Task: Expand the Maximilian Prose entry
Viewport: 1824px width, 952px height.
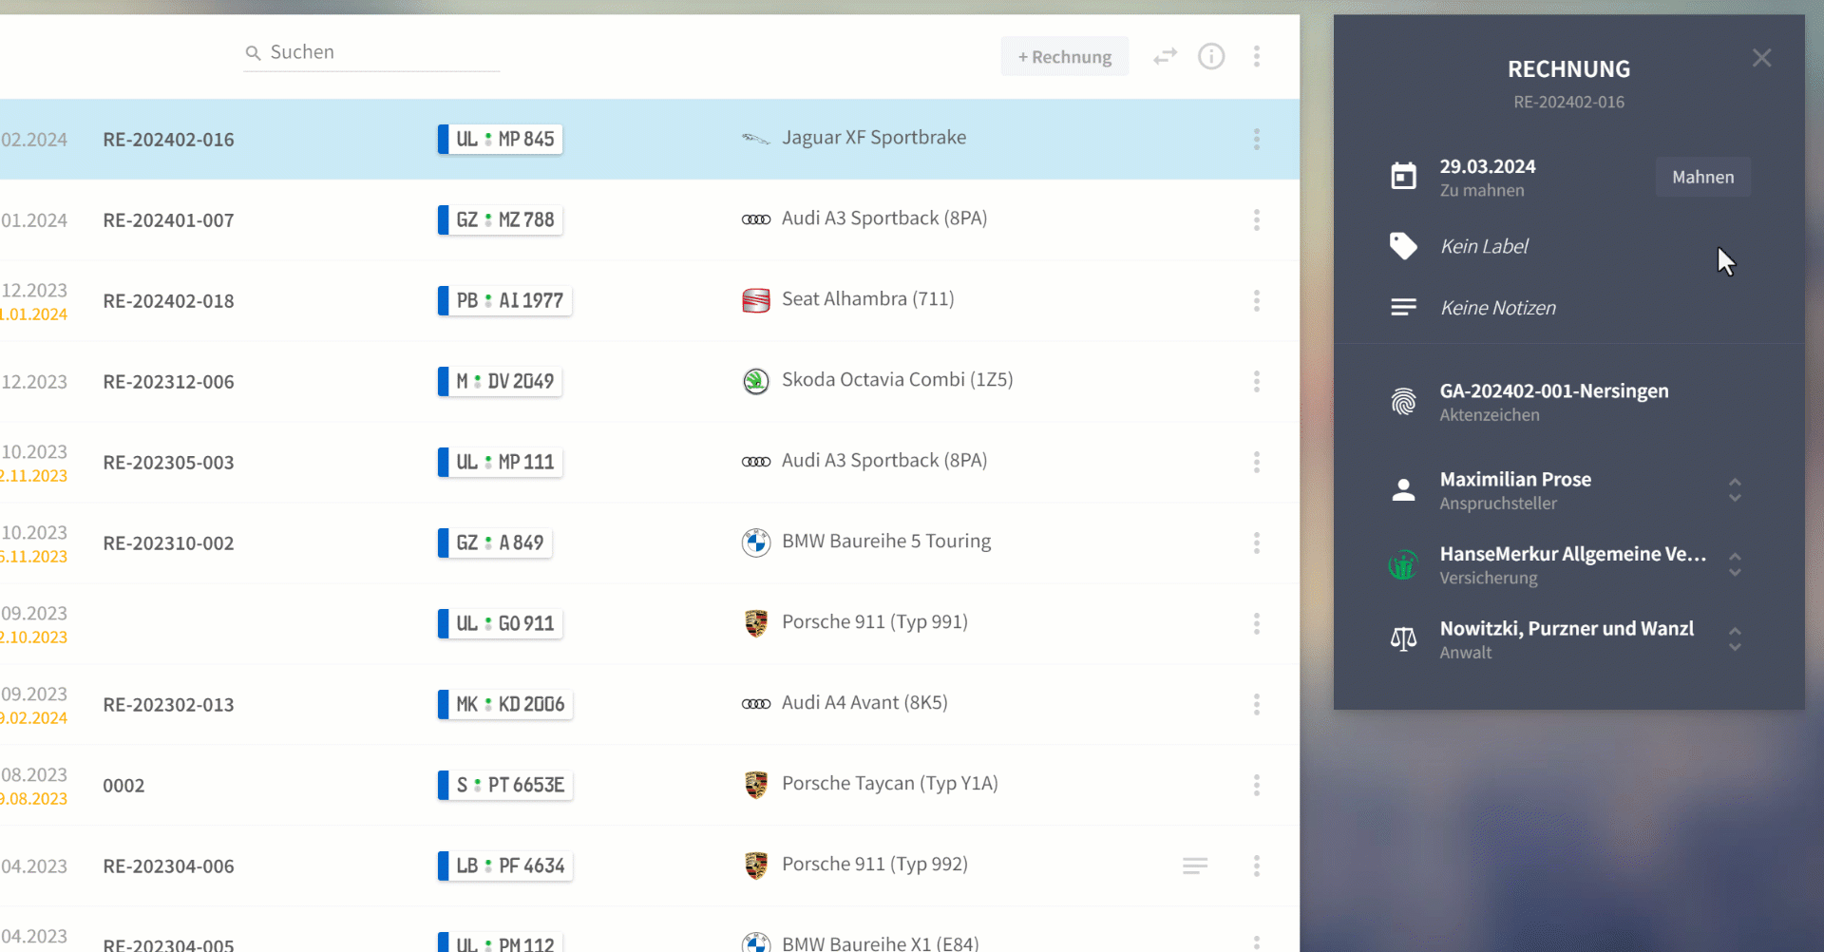Action: (1735, 490)
